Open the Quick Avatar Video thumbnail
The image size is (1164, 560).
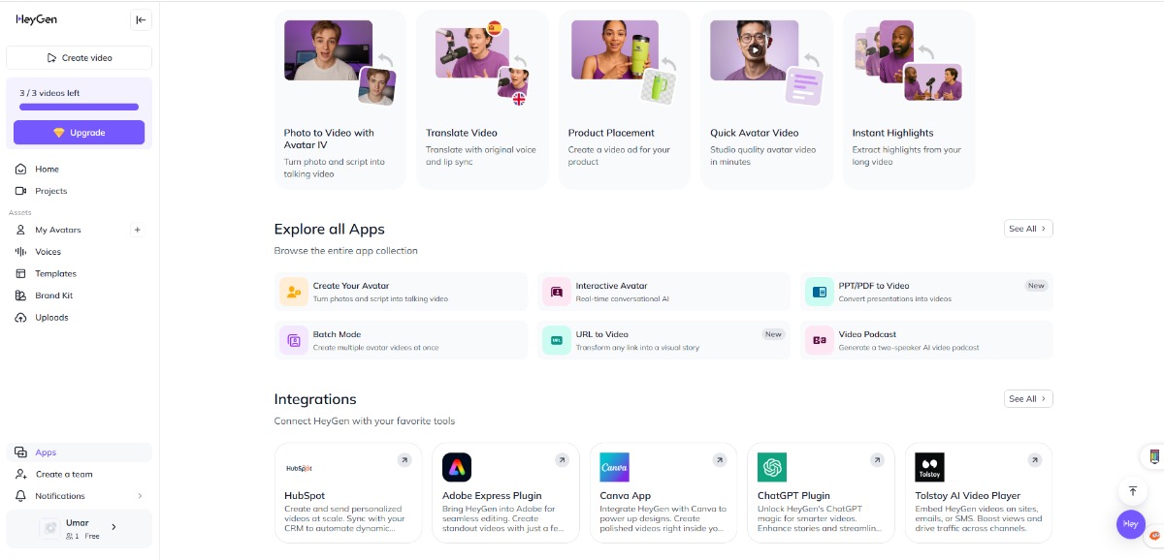(755, 50)
